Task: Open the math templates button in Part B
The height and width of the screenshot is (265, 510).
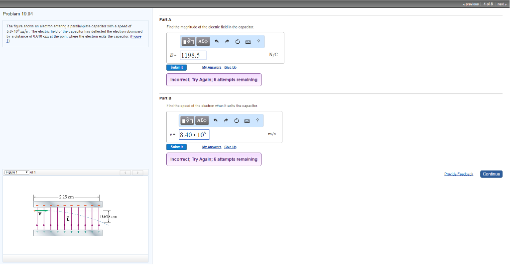Action: click(187, 120)
